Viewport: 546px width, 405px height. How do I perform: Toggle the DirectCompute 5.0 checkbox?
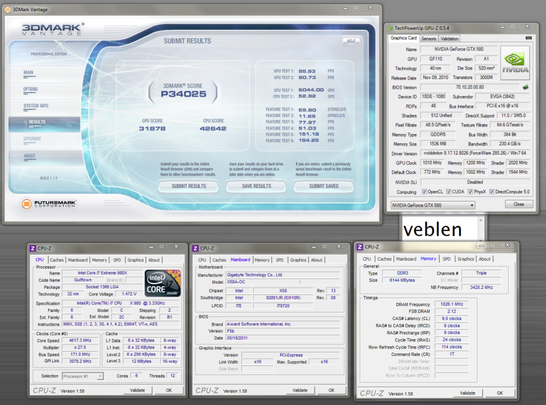(x=492, y=192)
